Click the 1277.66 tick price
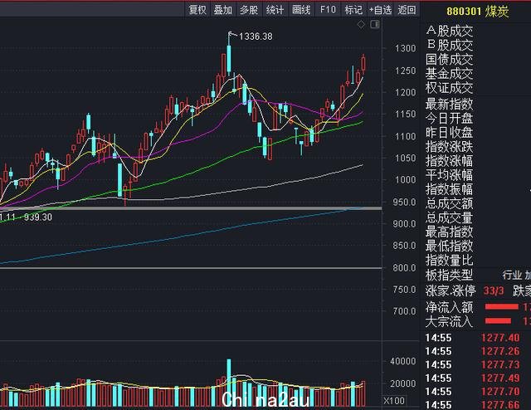This screenshot has width=531, height=410. pos(500,404)
